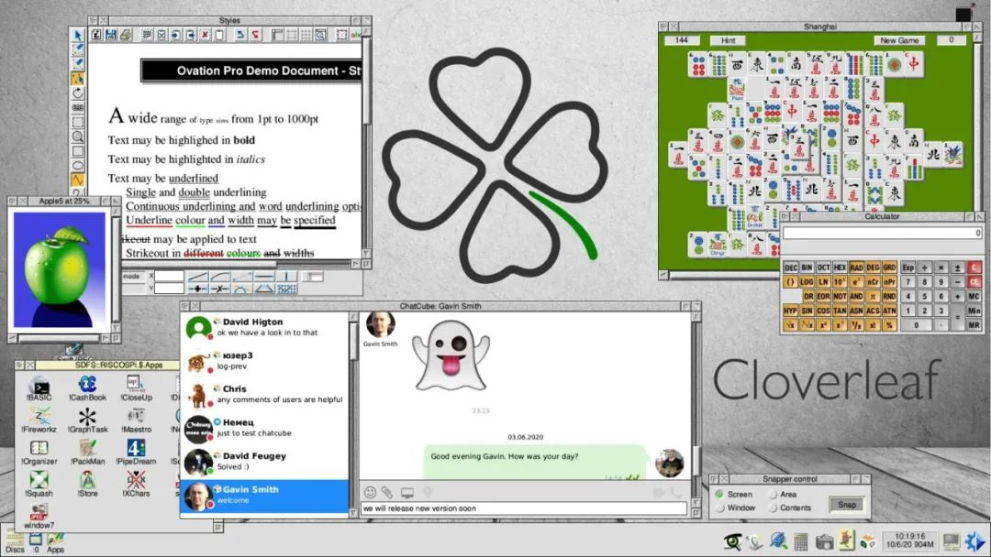The image size is (991, 557).
Task: Select the Gavin Smith chat row
Action: [264, 496]
